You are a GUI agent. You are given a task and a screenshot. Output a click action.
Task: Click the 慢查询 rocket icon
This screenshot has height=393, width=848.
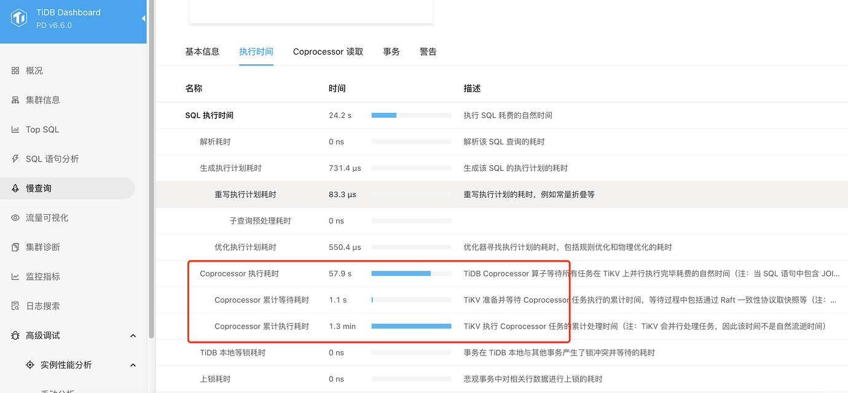point(15,189)
